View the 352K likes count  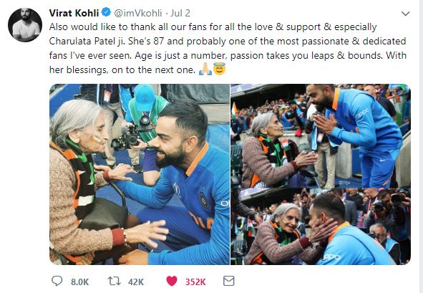(x=195, y=282)
